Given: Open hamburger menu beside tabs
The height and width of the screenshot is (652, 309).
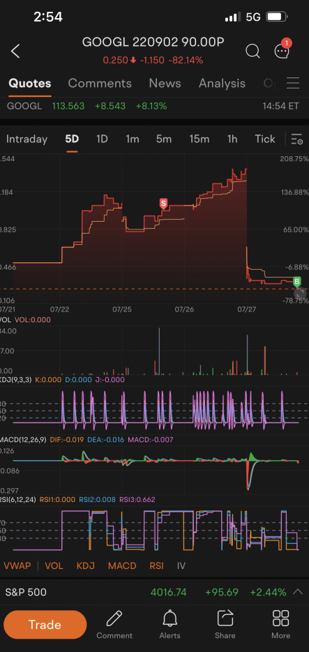Looking at the screenshot, I should pos(293,83).
